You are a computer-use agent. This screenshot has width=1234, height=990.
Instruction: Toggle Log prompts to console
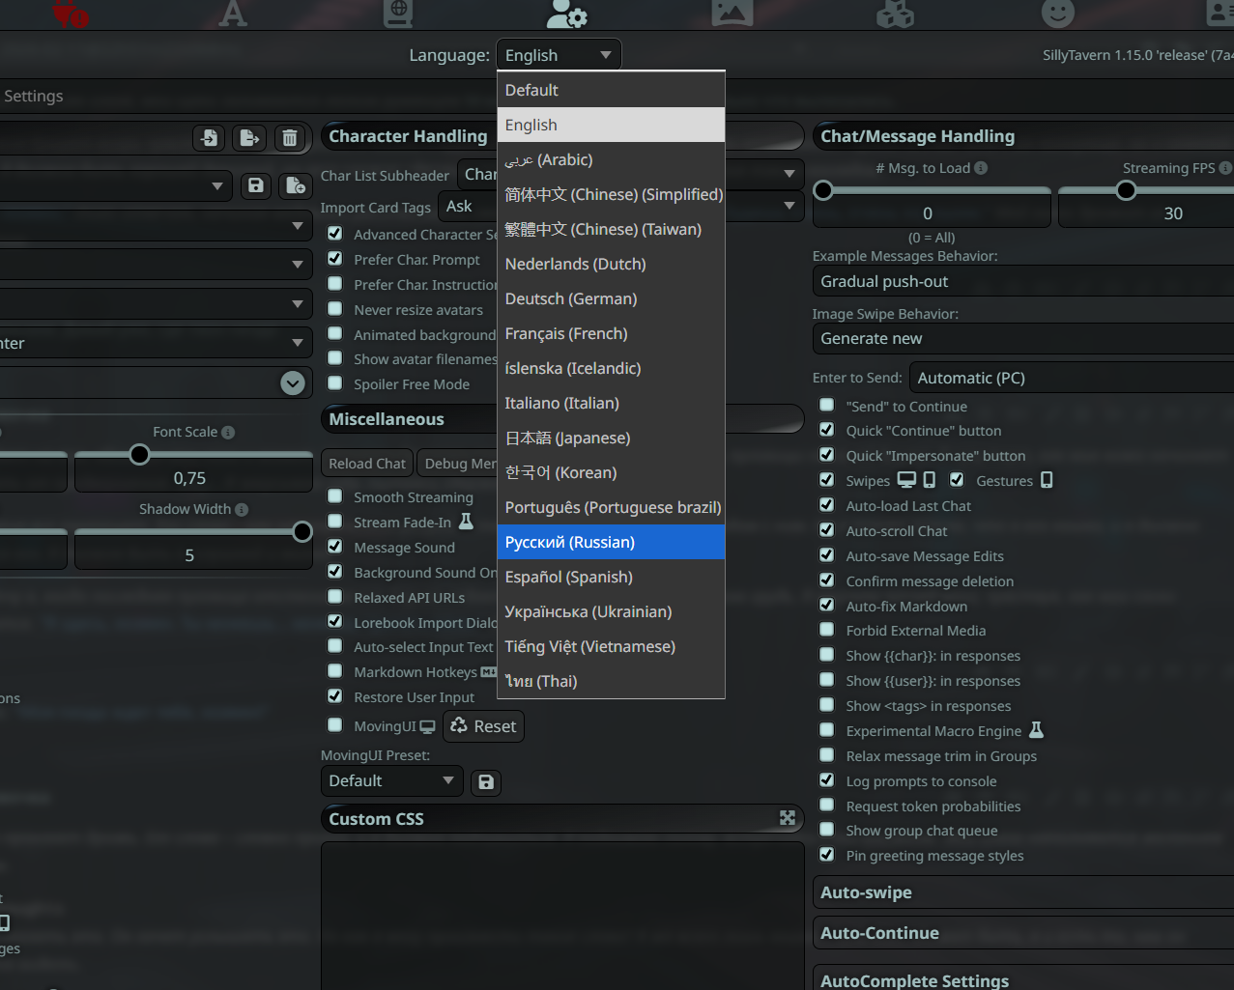click(827, 779)
